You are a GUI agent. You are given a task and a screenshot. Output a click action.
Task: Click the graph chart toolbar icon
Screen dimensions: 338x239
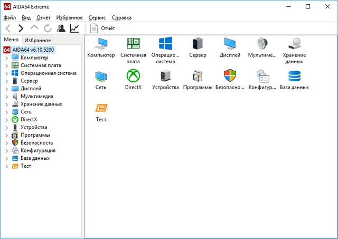coord(74,28)
